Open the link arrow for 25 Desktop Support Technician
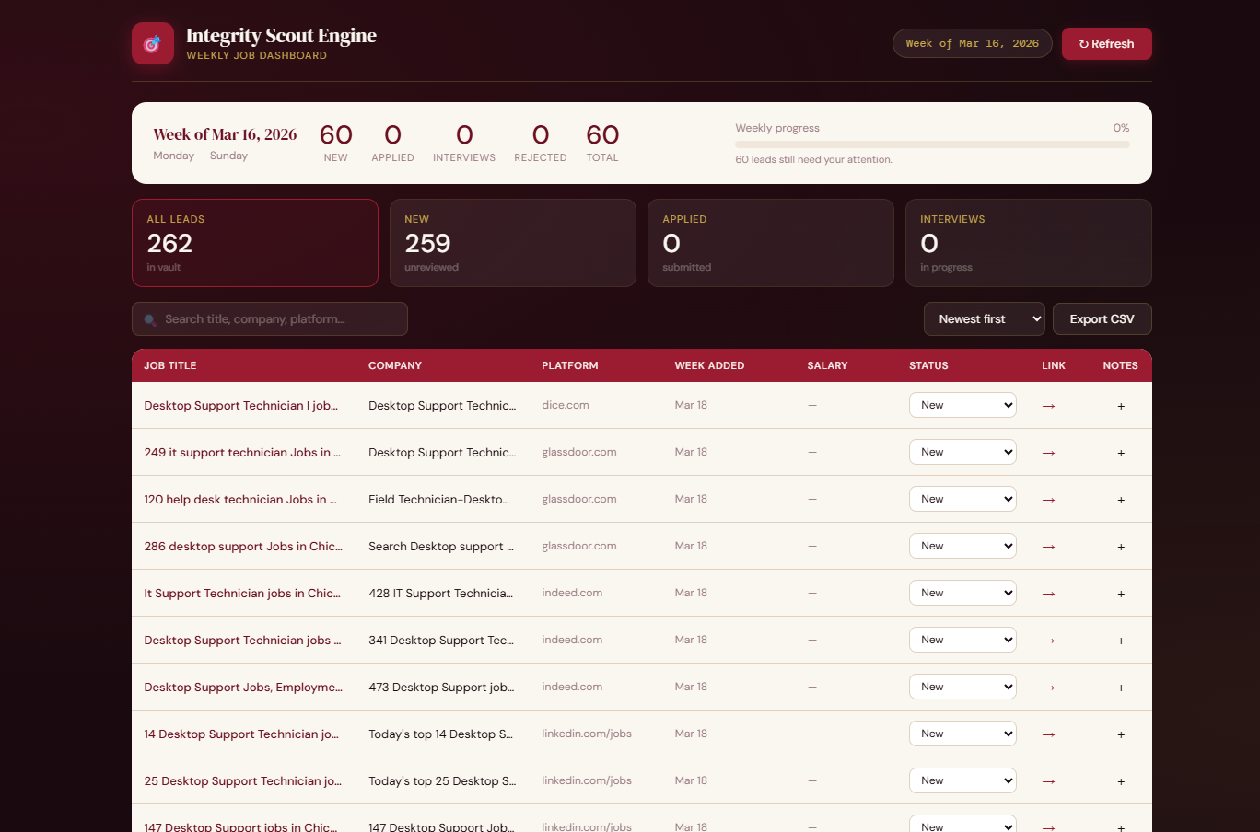 pos(1048,780)
